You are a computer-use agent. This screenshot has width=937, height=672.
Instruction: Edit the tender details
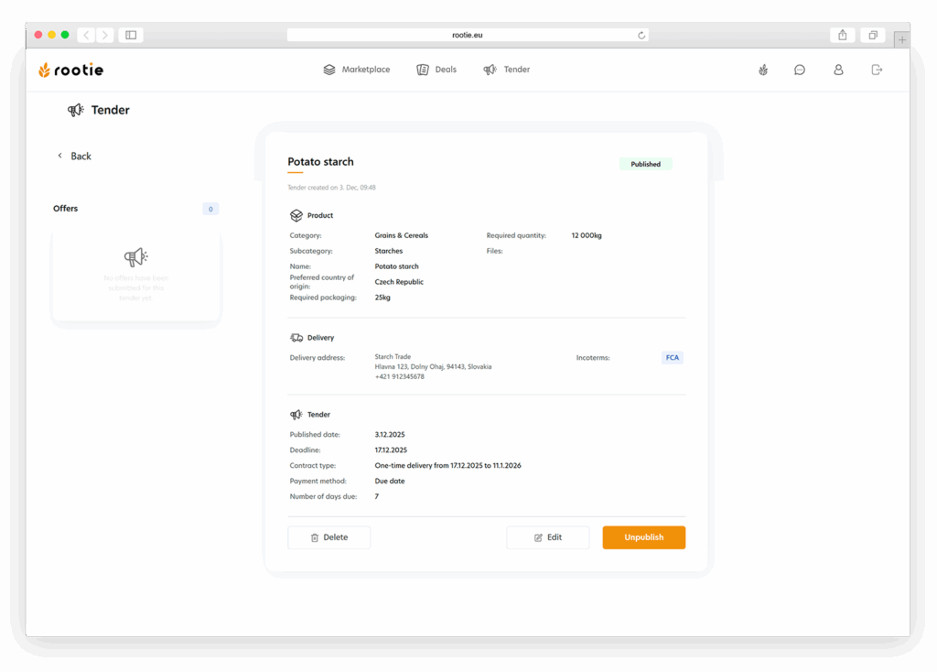pyautogui.click(x=548, y=537)
